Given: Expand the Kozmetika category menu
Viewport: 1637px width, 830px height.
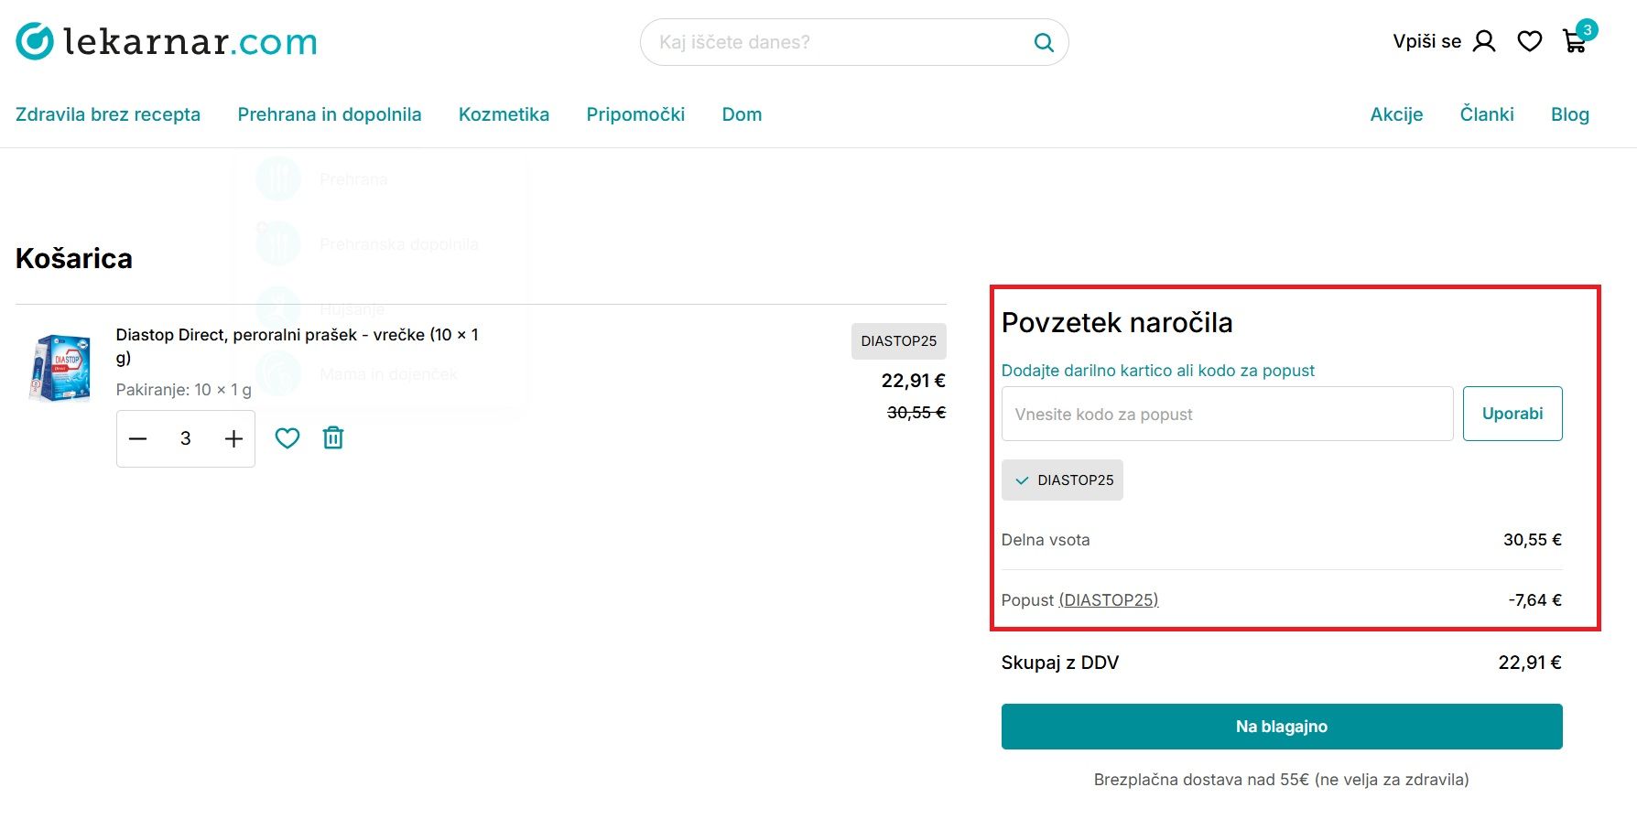Looking at the screenshot, I should click(x=504, y=114).
